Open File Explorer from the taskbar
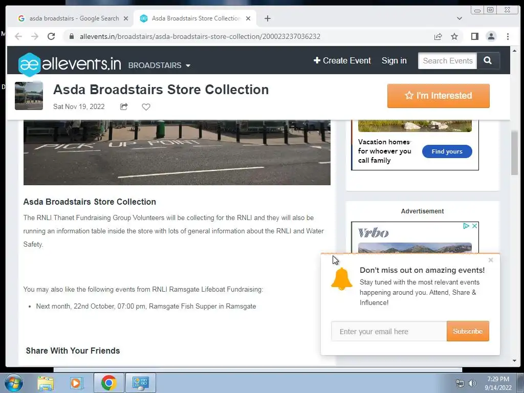 [46, 383]
